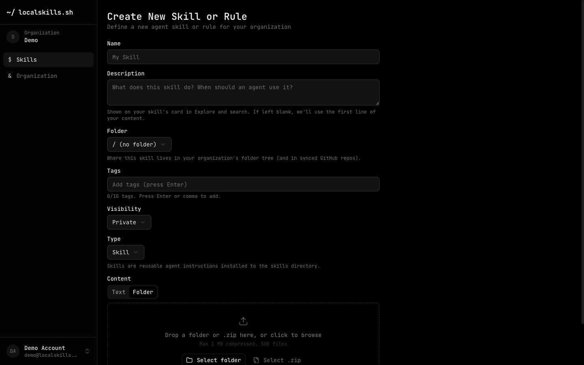Focus the Name input field
The width and height of the screenshot is (584, 365).
click(x=243, y=57)
